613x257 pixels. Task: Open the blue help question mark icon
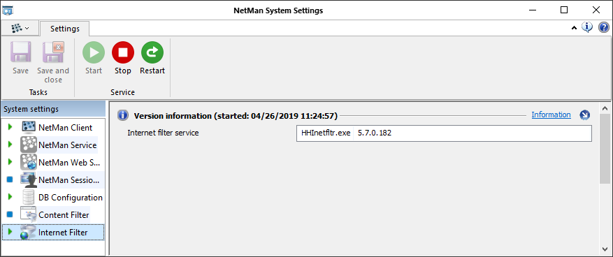604,28
